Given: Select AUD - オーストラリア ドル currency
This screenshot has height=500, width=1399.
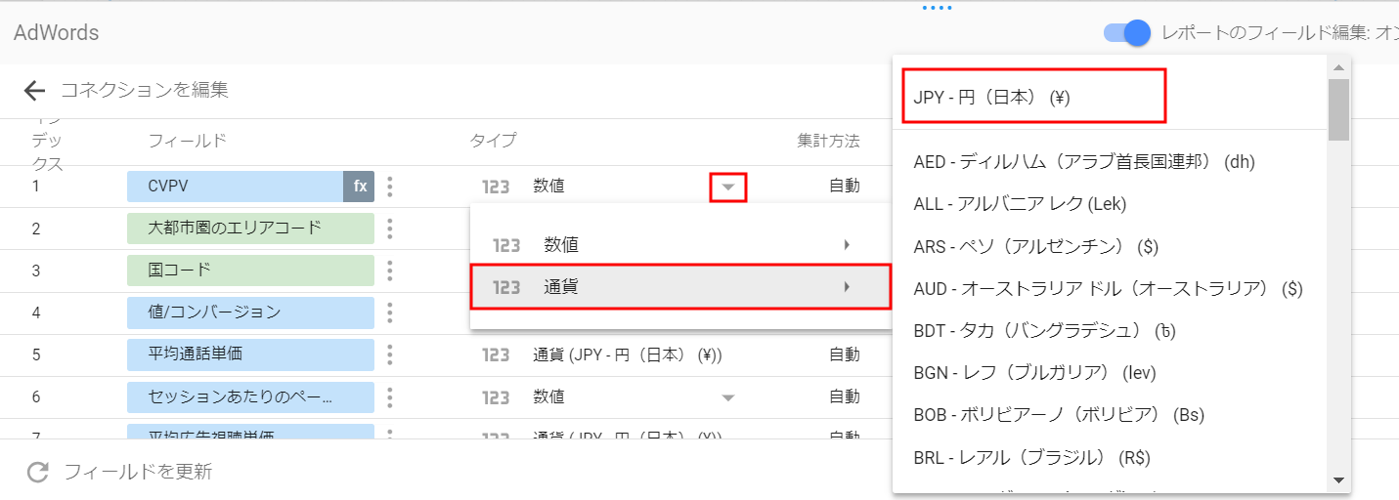Looking at the screenshot, I should point(1110,288).
